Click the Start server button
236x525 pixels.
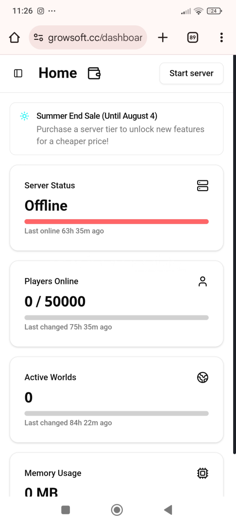click(x=191, y=73)
